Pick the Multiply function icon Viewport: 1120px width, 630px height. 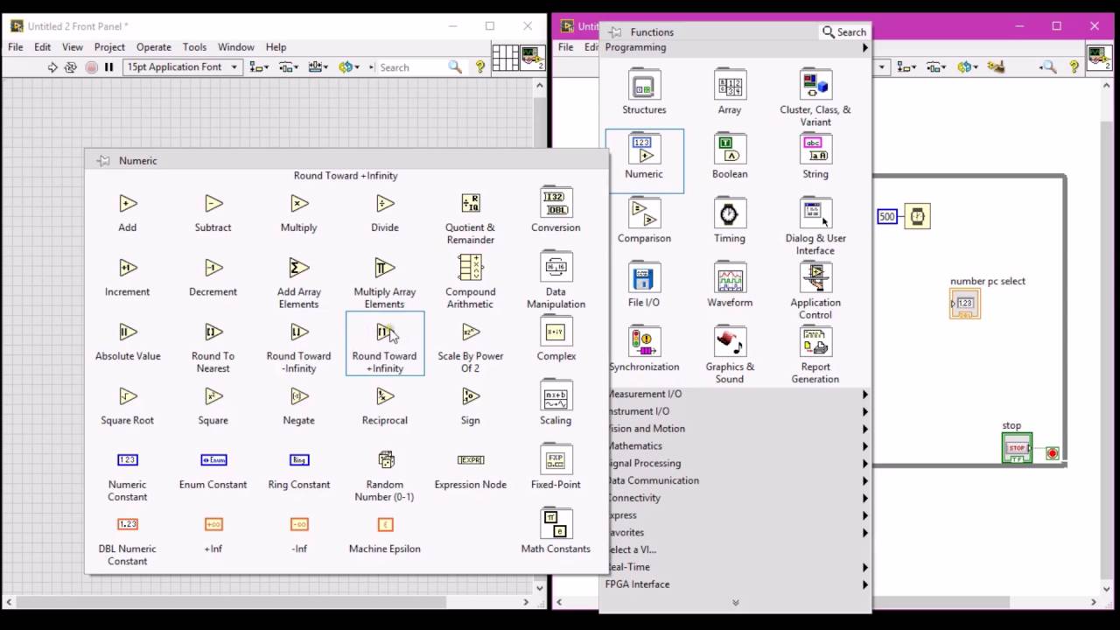[x=299, y=204]
